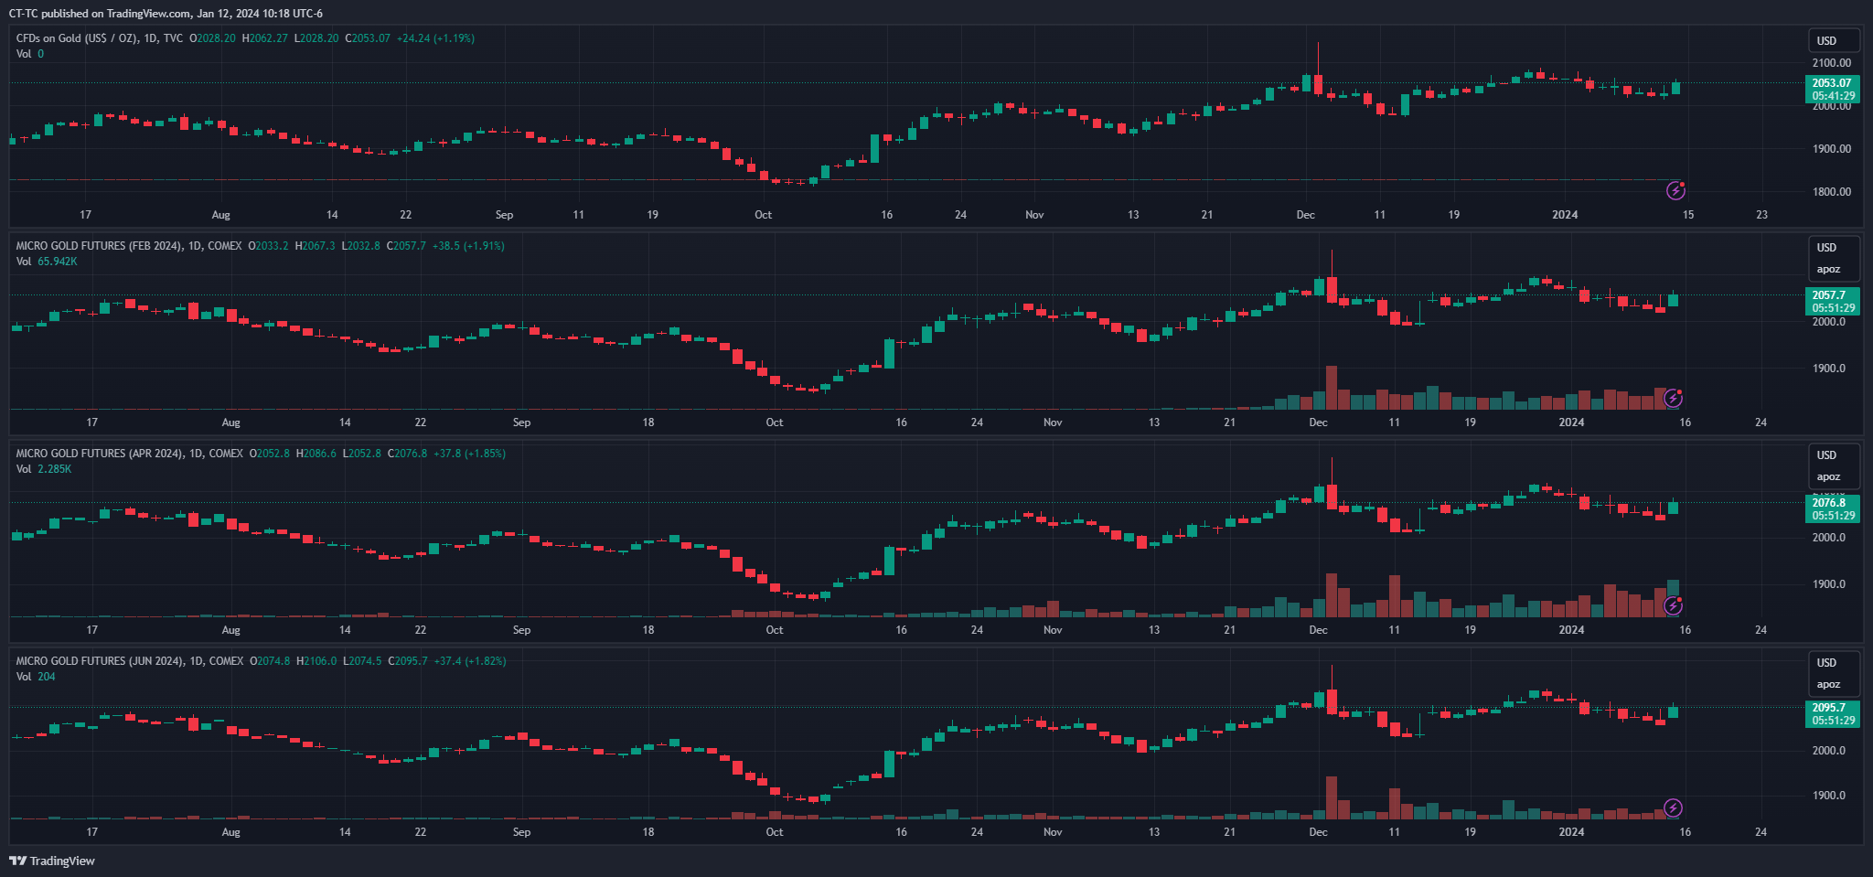Screen dimensions: 1873x877
Task: Click the lightning icon in the JUN 2024 futures pane
Action: click(x=1673, y=807)
